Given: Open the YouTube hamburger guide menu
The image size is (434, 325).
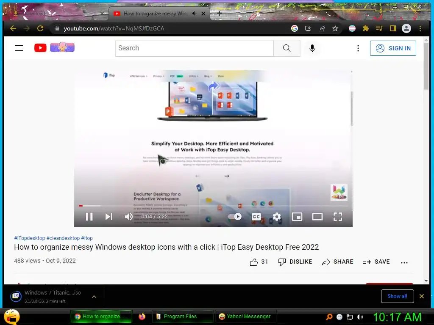Looking at the screenshot, I should pos(19,48).
